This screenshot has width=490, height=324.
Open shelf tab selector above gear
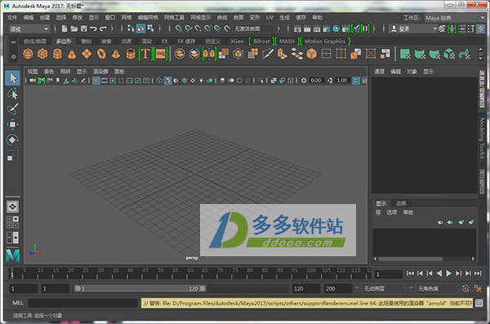(x=13, y=42)
